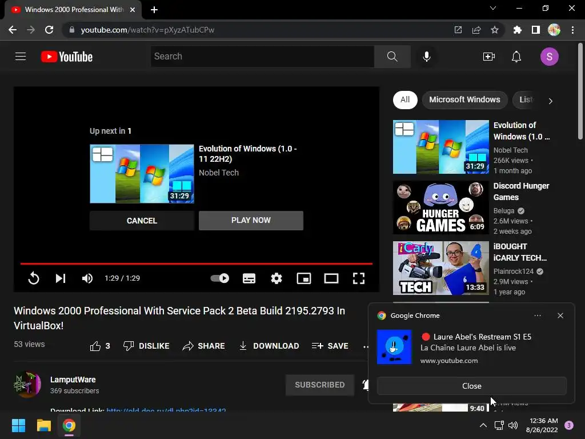Viewport: 585px width, 439px height.
Task: Save video to playlist
Action: [330, 346]
